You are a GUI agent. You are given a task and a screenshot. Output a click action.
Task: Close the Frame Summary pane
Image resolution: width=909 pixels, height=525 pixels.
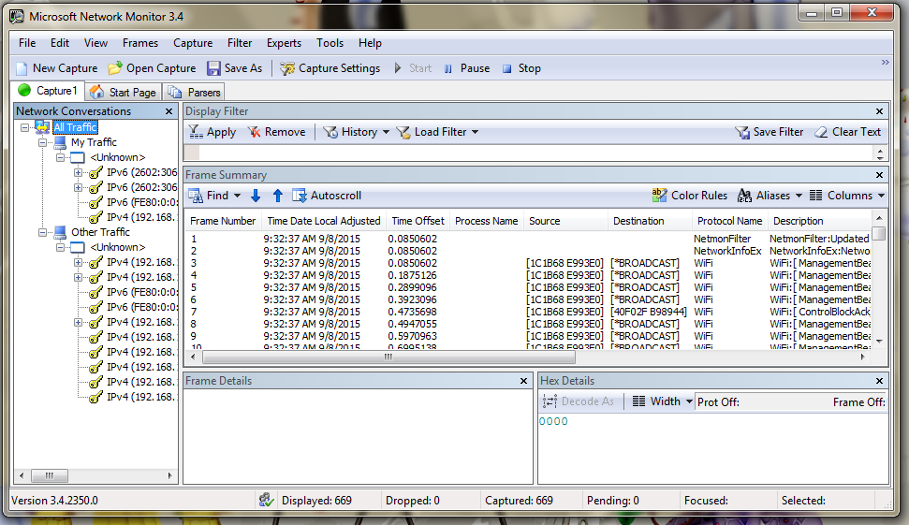pos(879,175)
